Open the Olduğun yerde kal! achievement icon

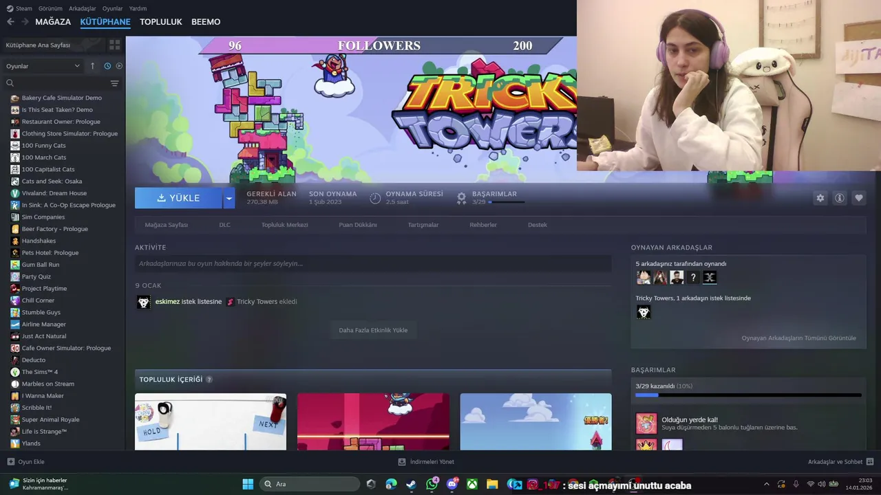click(x=646, y=423)
